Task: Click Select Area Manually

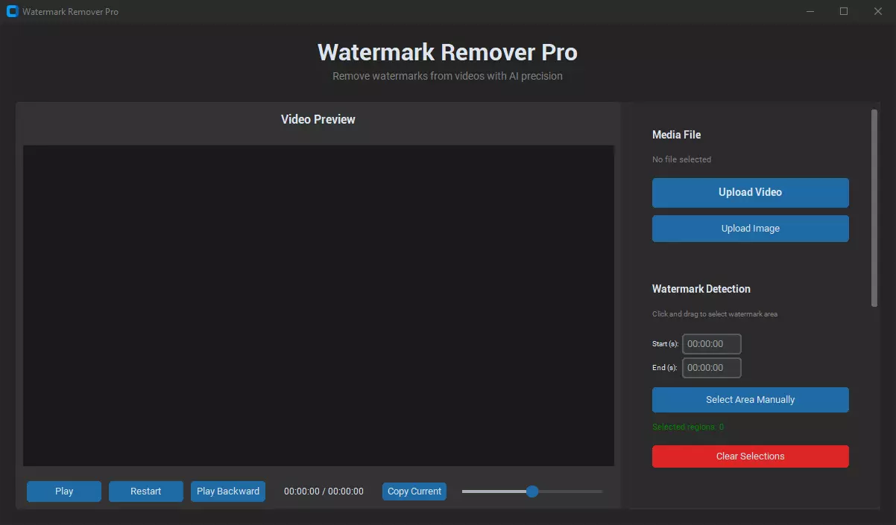Action: click(750, 399)
